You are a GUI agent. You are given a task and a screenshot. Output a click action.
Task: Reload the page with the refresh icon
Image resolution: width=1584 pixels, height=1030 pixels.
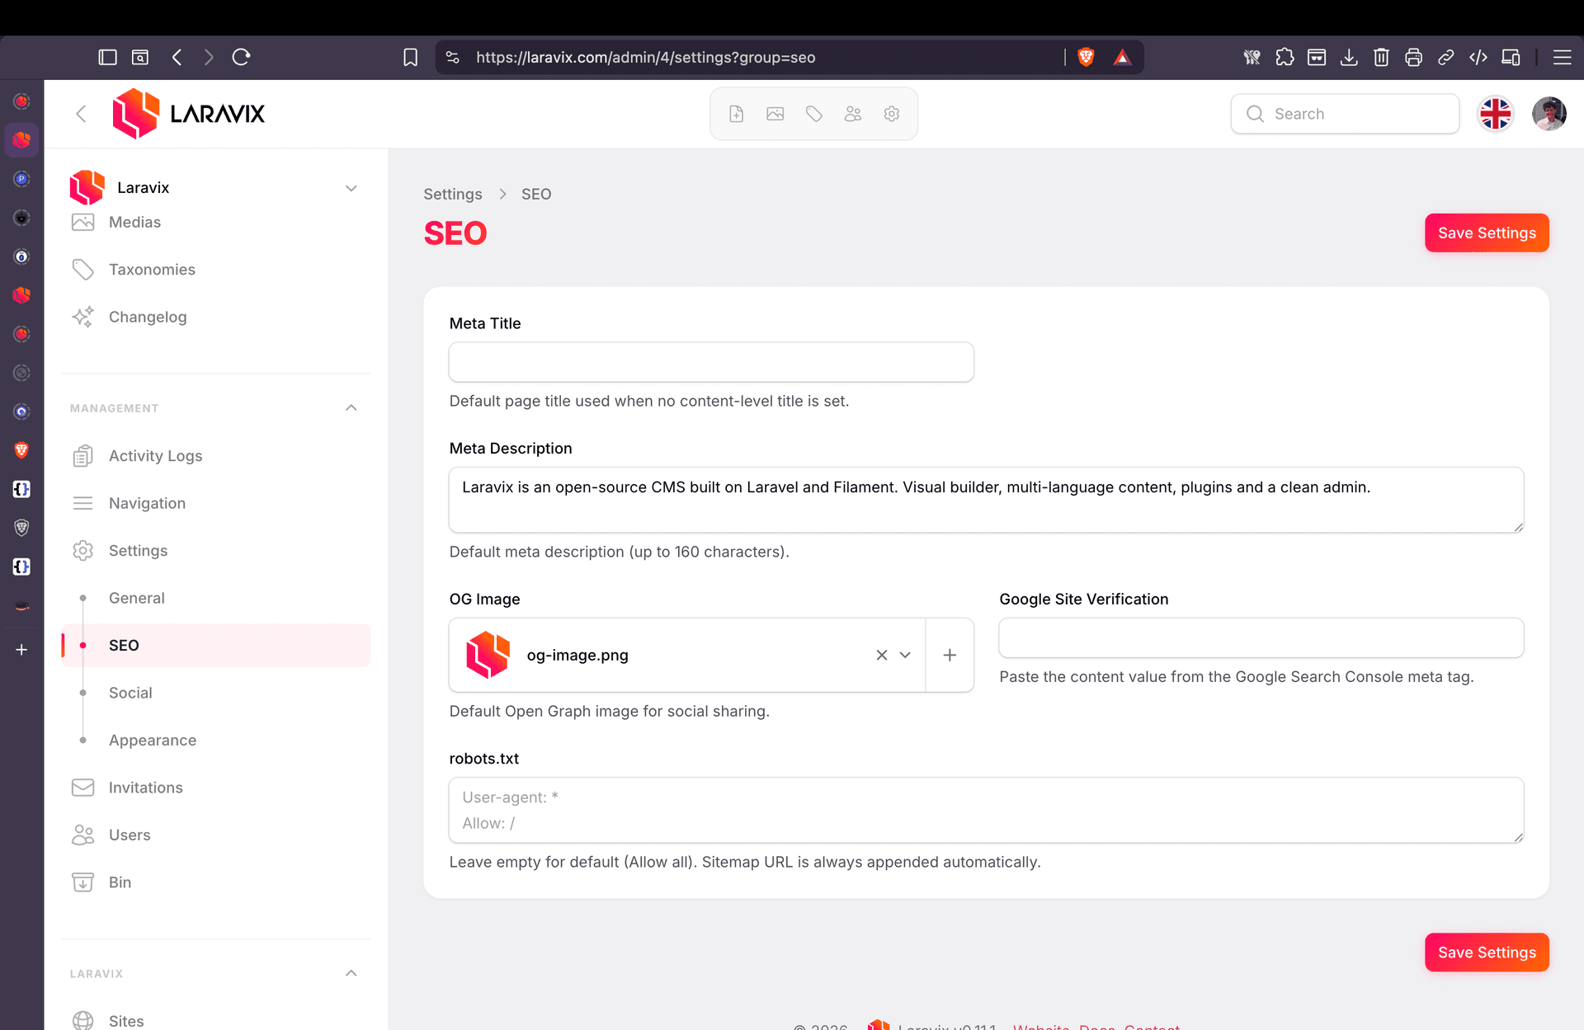(241, 57)
